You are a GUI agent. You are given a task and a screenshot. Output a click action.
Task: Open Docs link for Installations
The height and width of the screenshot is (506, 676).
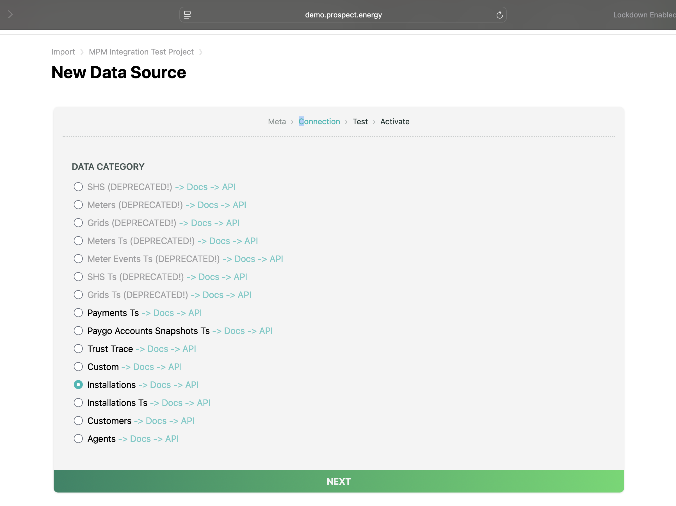pos(160,385)
